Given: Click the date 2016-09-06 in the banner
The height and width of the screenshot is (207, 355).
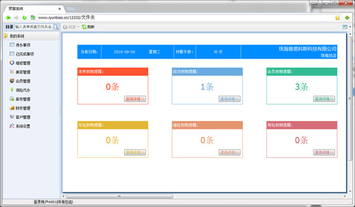Looking at the screenshot, I should click(x=124, y=52).
